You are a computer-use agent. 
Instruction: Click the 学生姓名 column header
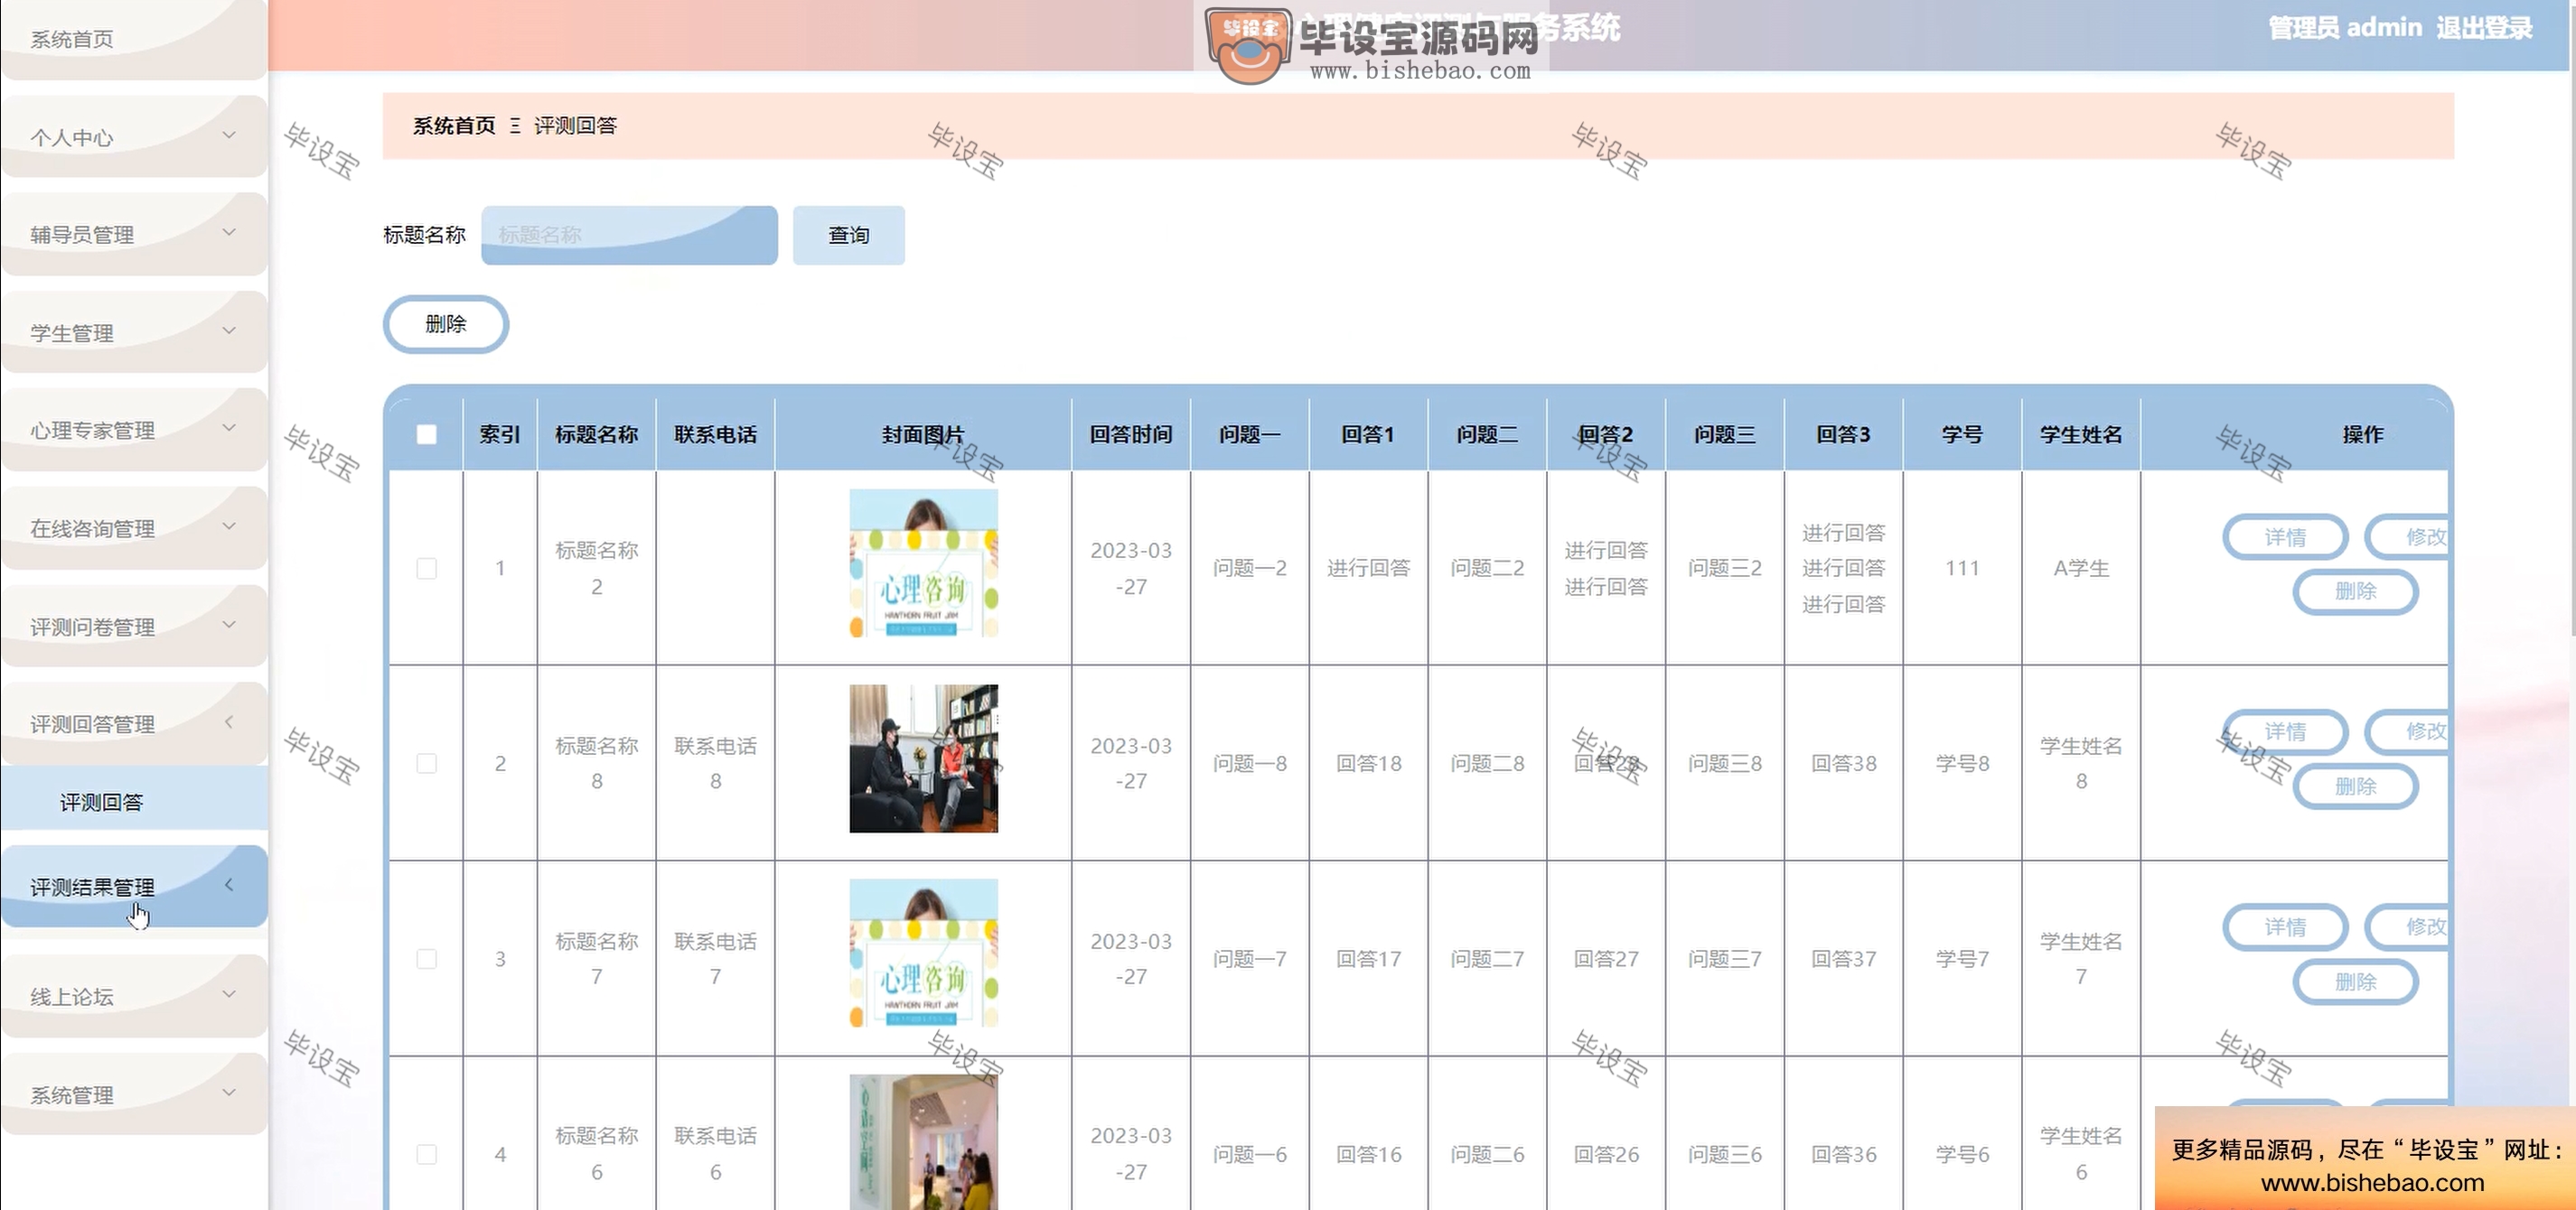2081,434
